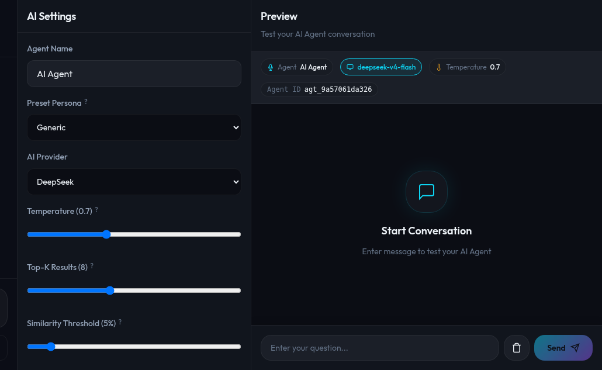This screenshot has height=370, width=602.
Task: Open the Preset Persona dropdown showing Generic
Action: (134, 127)
